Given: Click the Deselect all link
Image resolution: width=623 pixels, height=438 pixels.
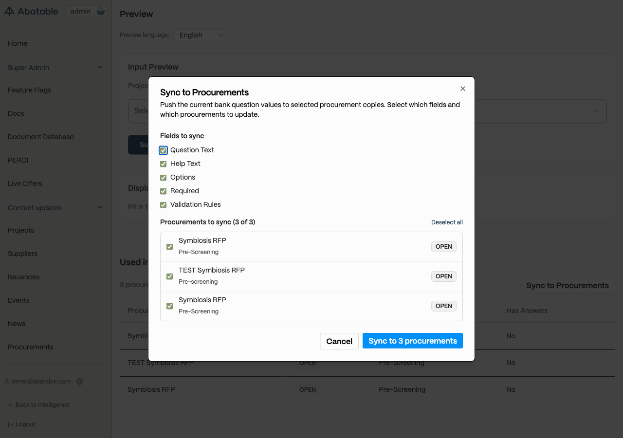Looking at the screenshot, I should point(447,222).
